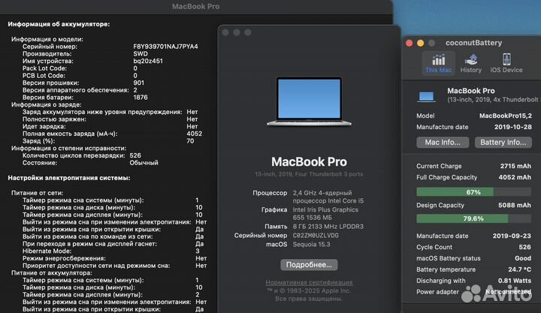Click the Hibernate Mode value 3
The image size is (541, 313).
[198, 251]
